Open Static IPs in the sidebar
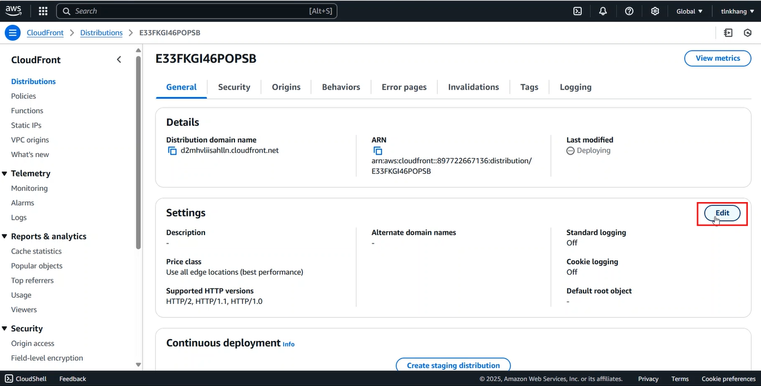This screenshot has width=761, height=386. (26, 125)
